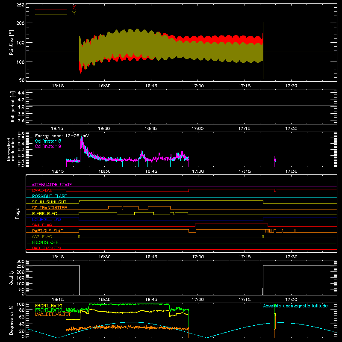Click the 250 tick on Pointing axis
Image resolution: width=342 pixels, height=342 pixels.
(x=21, y=5)
